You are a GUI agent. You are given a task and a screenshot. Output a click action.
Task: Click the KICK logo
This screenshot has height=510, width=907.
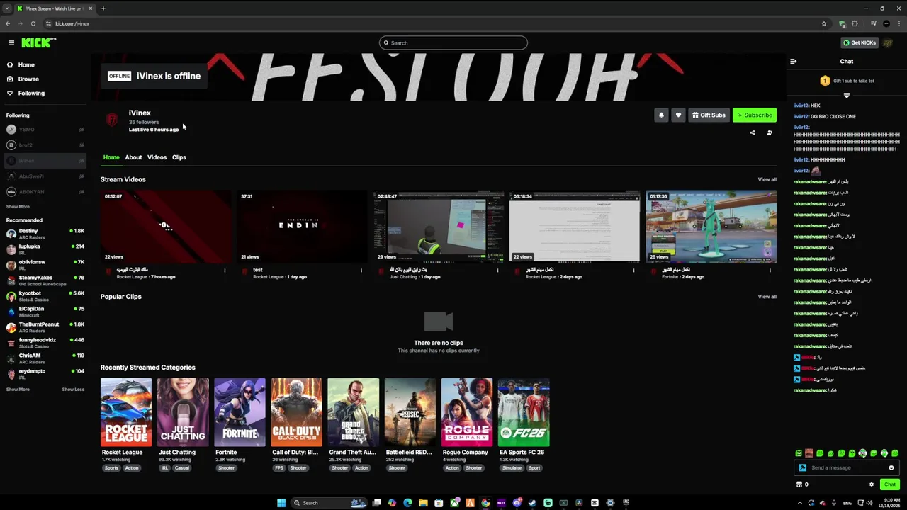[38, 42]
